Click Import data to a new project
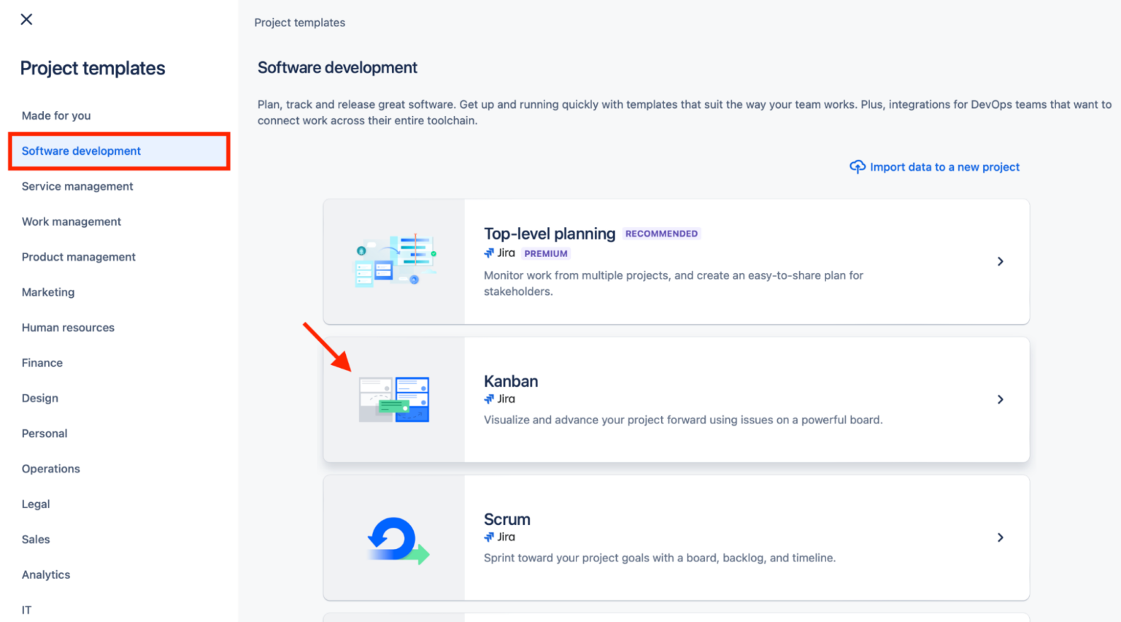This screenshot has height=622, width=1121. coord(944,166)
